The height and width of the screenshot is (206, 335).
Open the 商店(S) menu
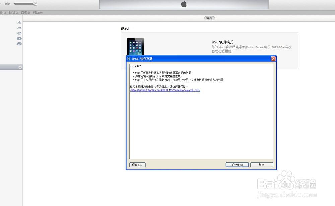[25, 13]
